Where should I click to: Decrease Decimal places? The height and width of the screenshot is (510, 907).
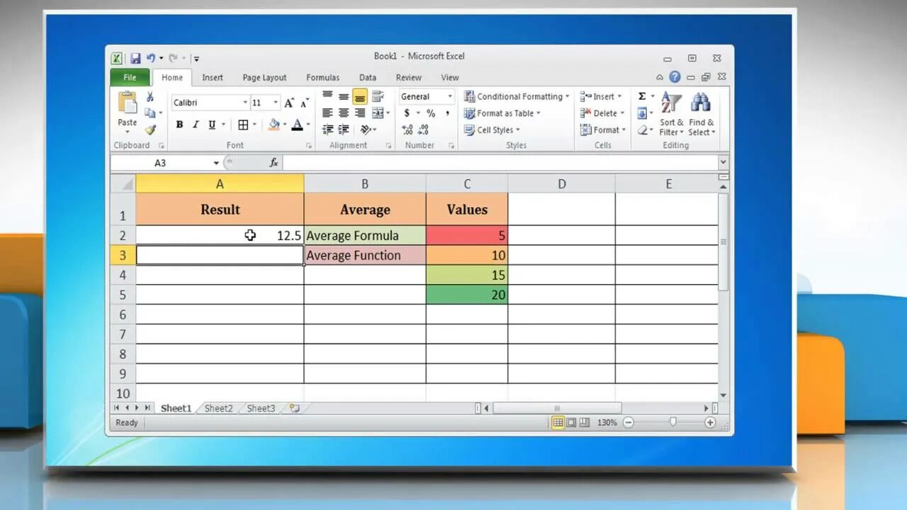pos(424,130)
